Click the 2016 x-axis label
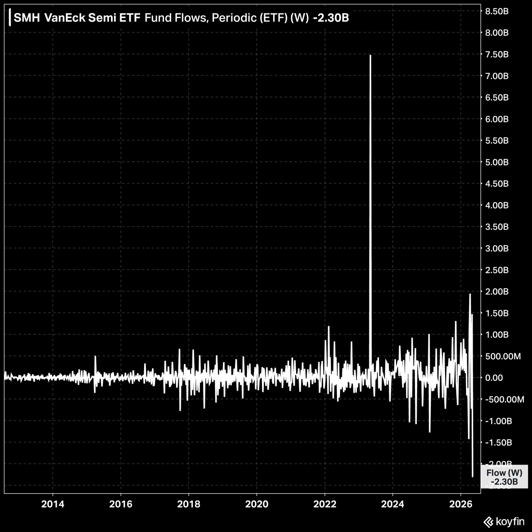 pyautogui.click(x=121, y=504)
